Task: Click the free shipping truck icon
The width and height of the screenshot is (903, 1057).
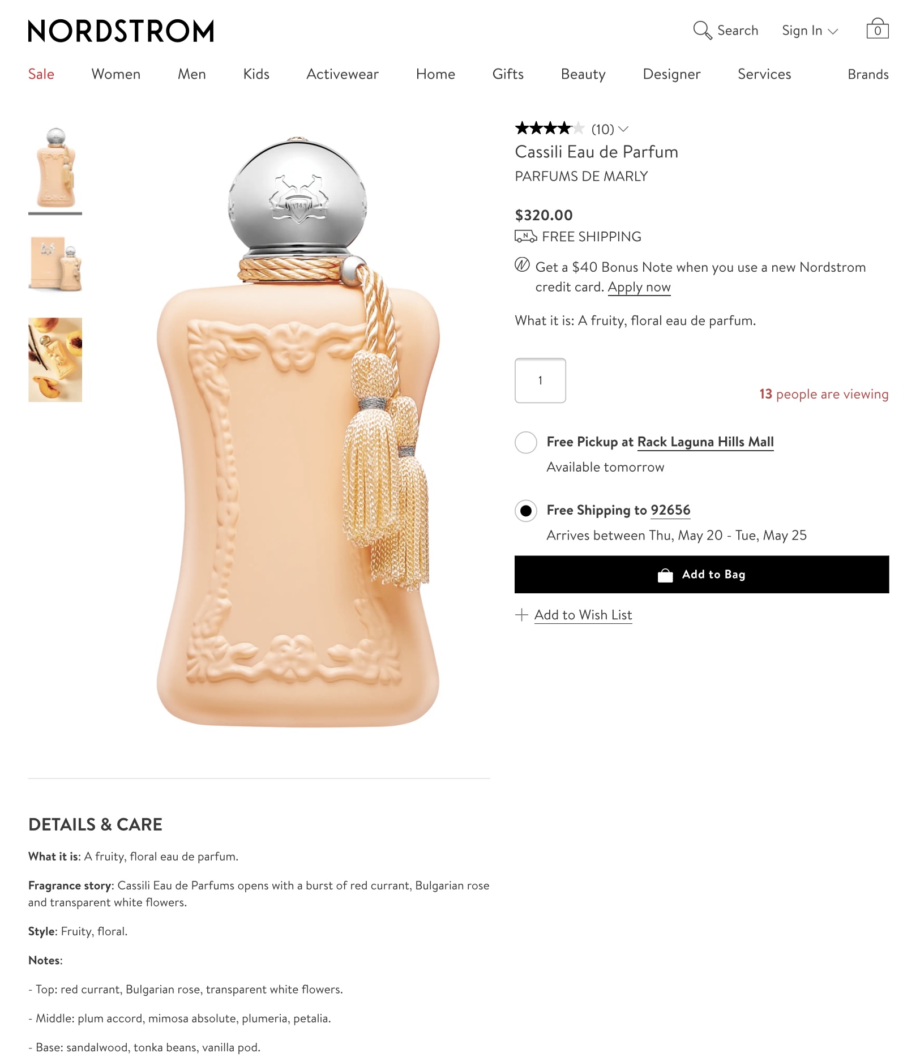Action: click(x=525, y=236)
